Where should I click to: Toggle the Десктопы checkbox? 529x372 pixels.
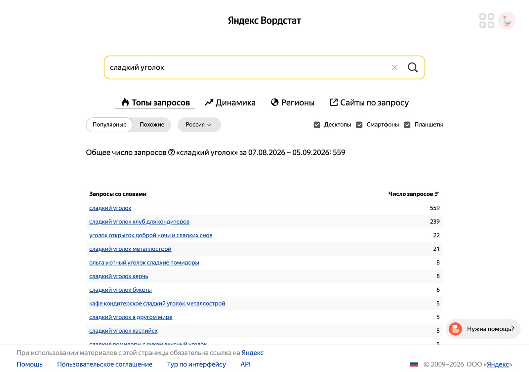coord(317,125)
